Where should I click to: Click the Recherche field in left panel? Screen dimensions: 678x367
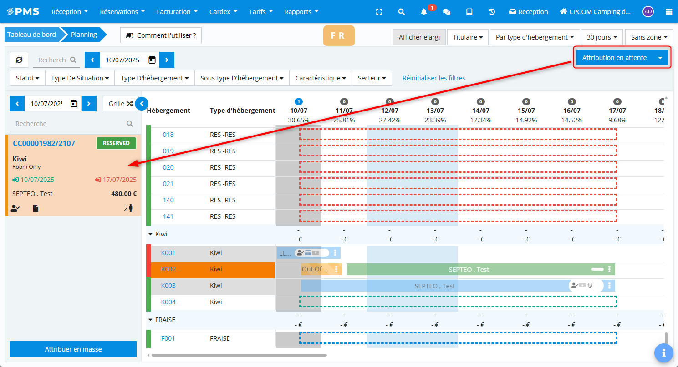tap(68, 124)
